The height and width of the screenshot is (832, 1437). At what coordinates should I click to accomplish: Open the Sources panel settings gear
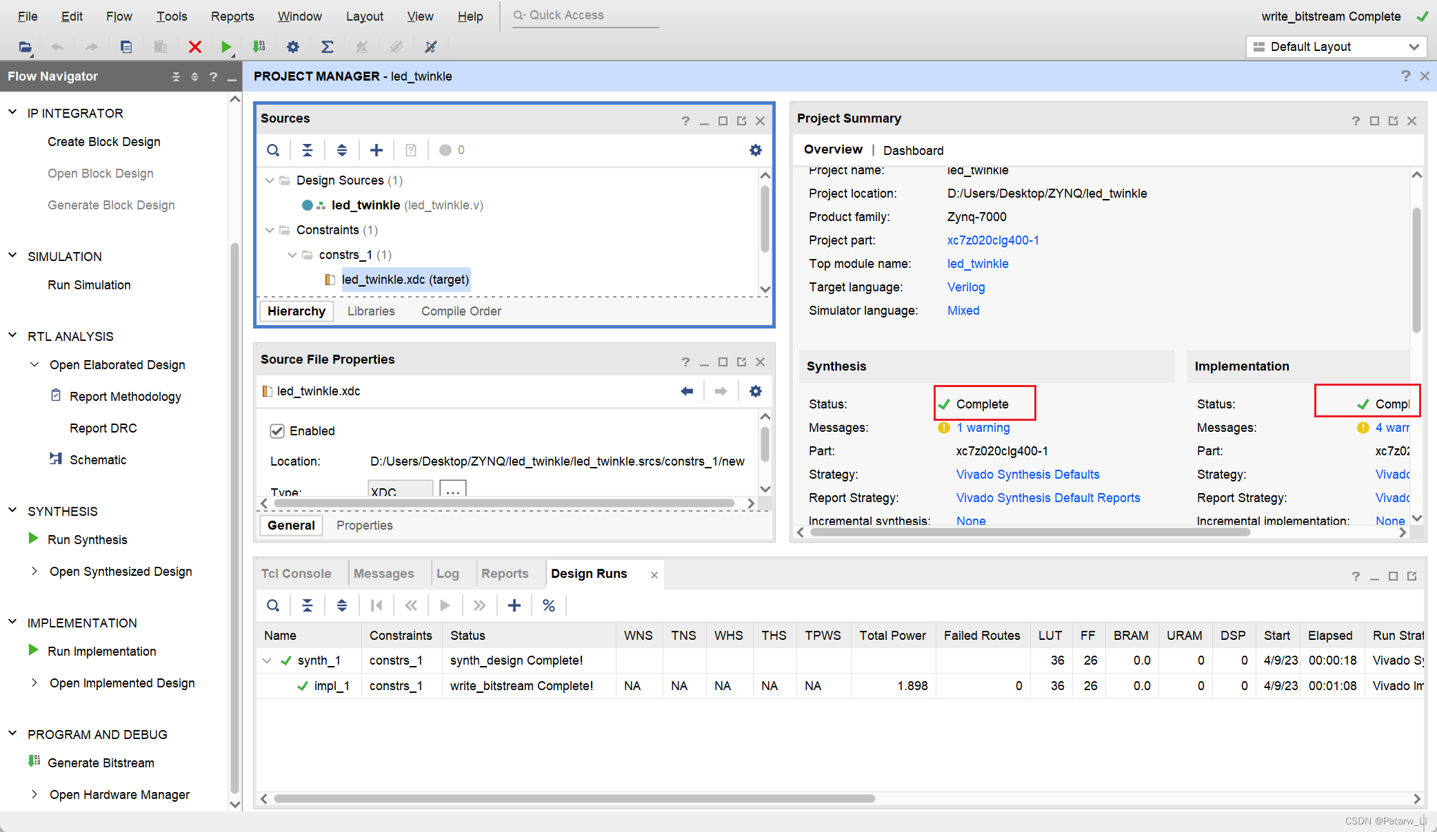pyautogui.click(x=756, y=150)
